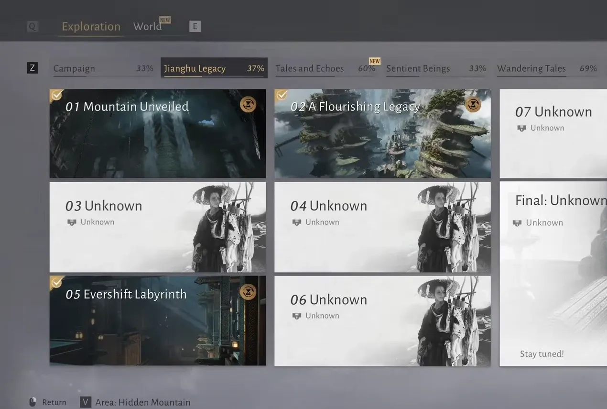Click the hourglass icon on Evershift Labyrinth
The height and width of the screenshot is (409, 607).
pos(248,291)
